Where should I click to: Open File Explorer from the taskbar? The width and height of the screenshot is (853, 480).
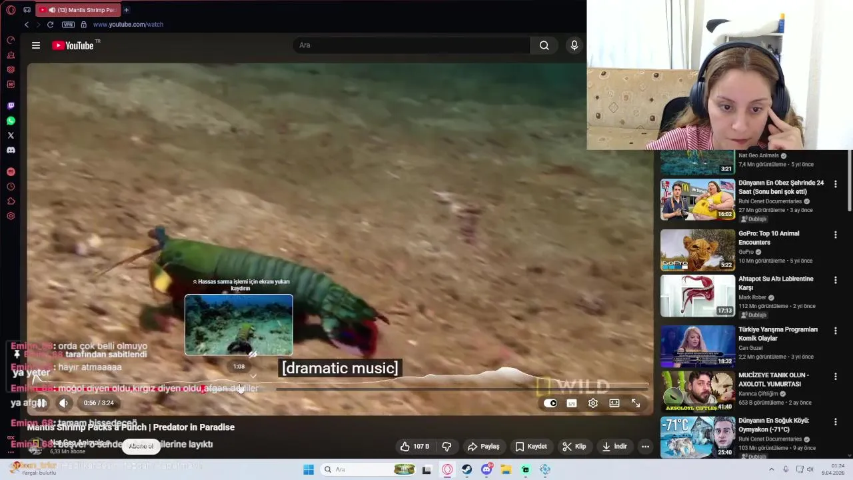point(506,469)
